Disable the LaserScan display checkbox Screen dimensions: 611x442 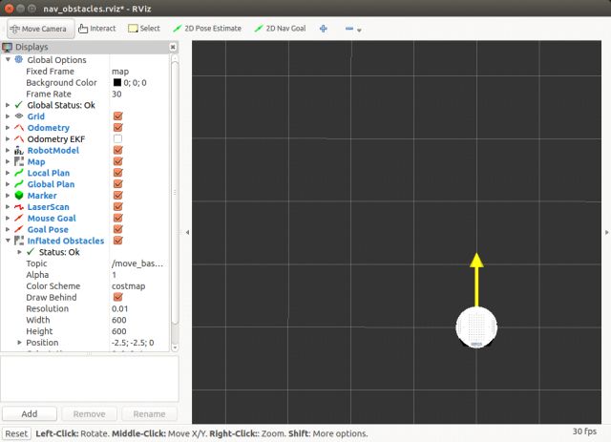pyautogui.click(x=117, y=207)
